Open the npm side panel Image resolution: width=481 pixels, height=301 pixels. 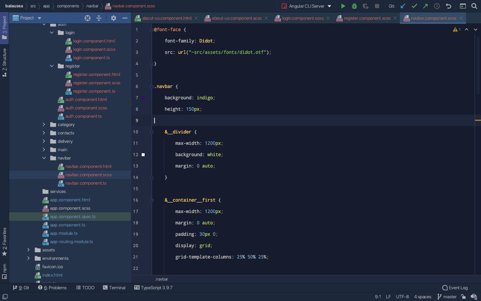tap(5, 271)
